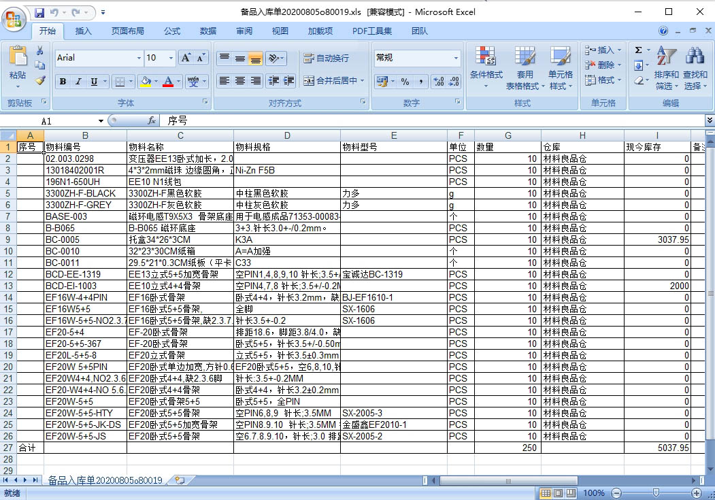
Task: Open the 公式 ribbon tab
Action: point(172,31)
